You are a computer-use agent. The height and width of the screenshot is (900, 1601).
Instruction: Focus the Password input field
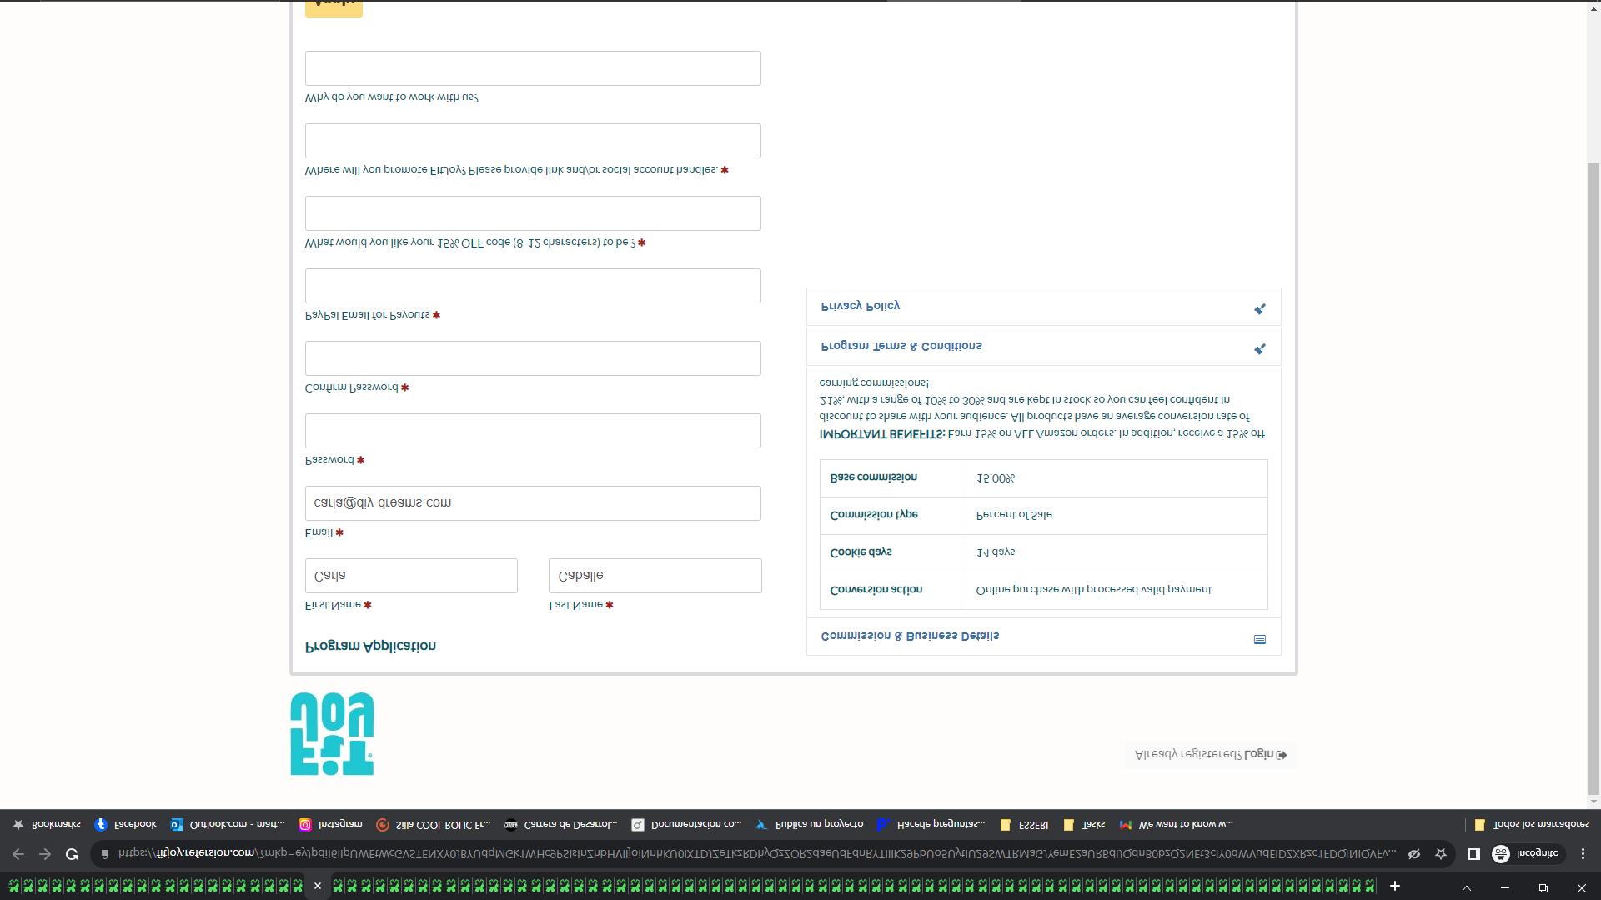coord(533,431)
